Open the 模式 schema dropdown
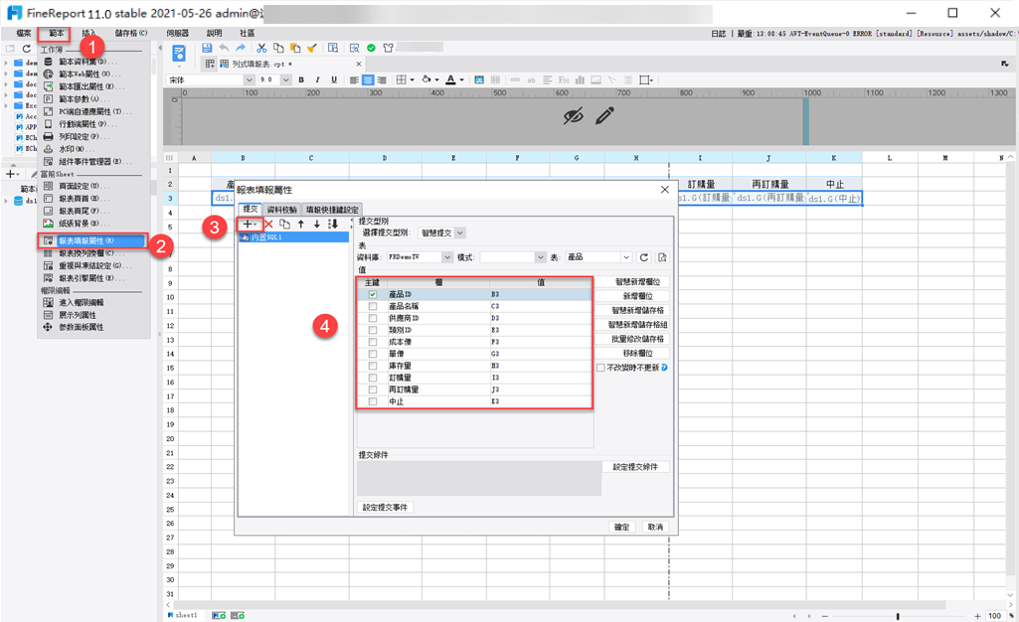Screen dimensions: 1019x622 [x=540, y=257]
